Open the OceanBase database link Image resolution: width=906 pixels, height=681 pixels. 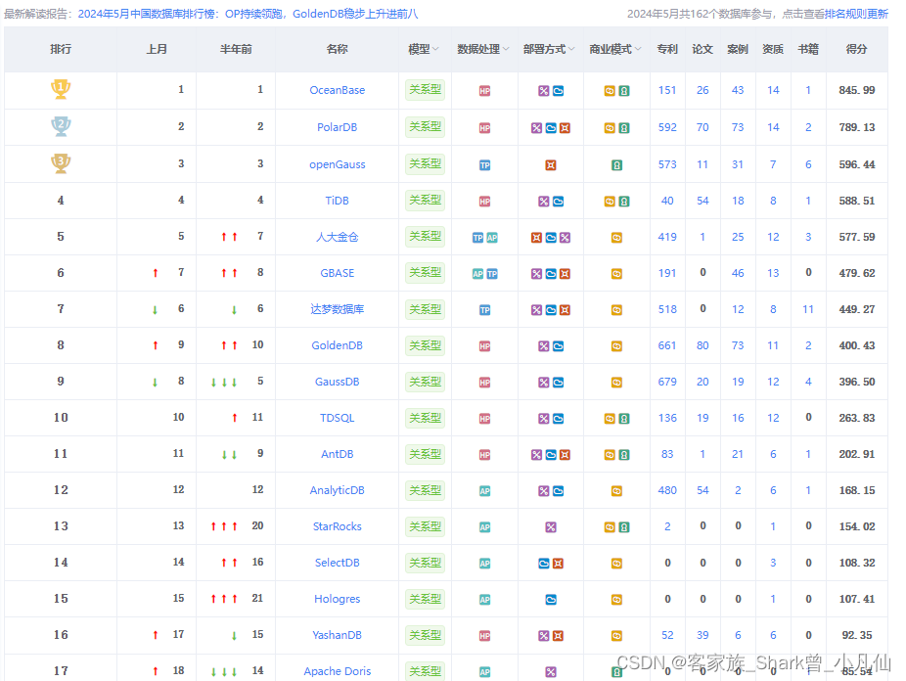338,90
